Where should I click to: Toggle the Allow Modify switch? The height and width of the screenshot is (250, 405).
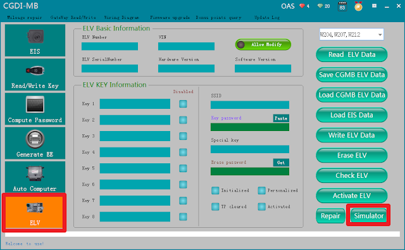pos(263,45)
